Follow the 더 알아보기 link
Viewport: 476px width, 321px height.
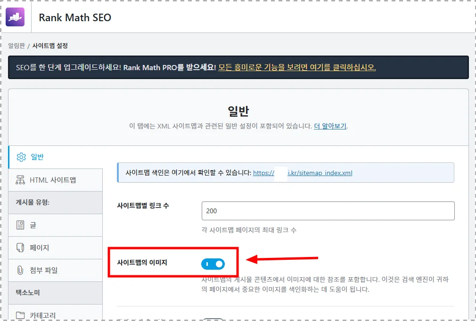pyautogui.click(x=330, y=126)
